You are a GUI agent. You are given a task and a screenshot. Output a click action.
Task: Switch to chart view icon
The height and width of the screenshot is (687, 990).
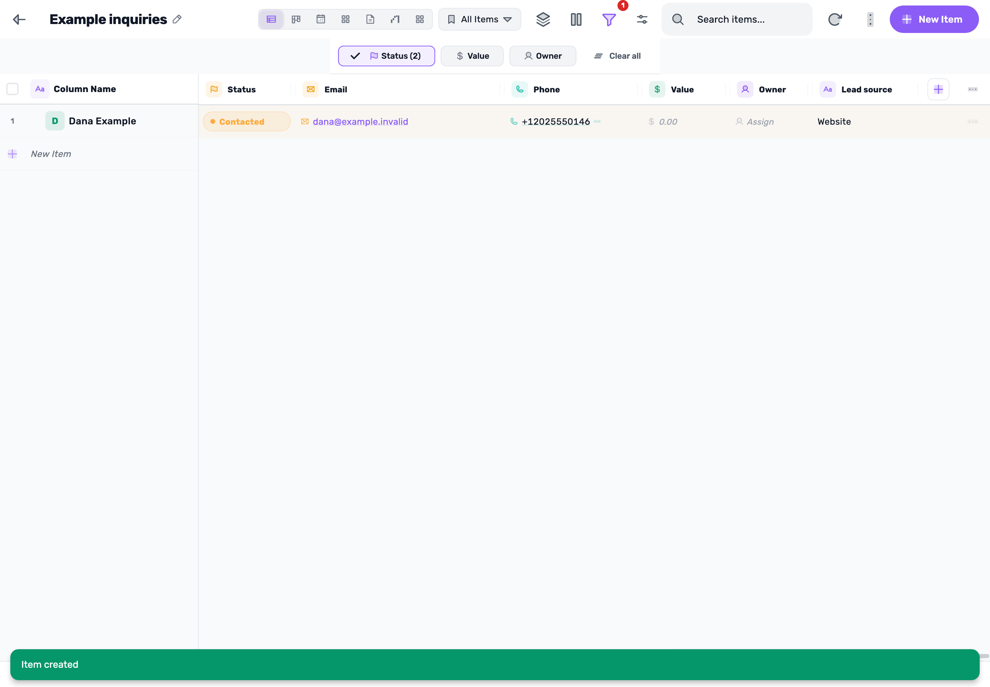395,19
